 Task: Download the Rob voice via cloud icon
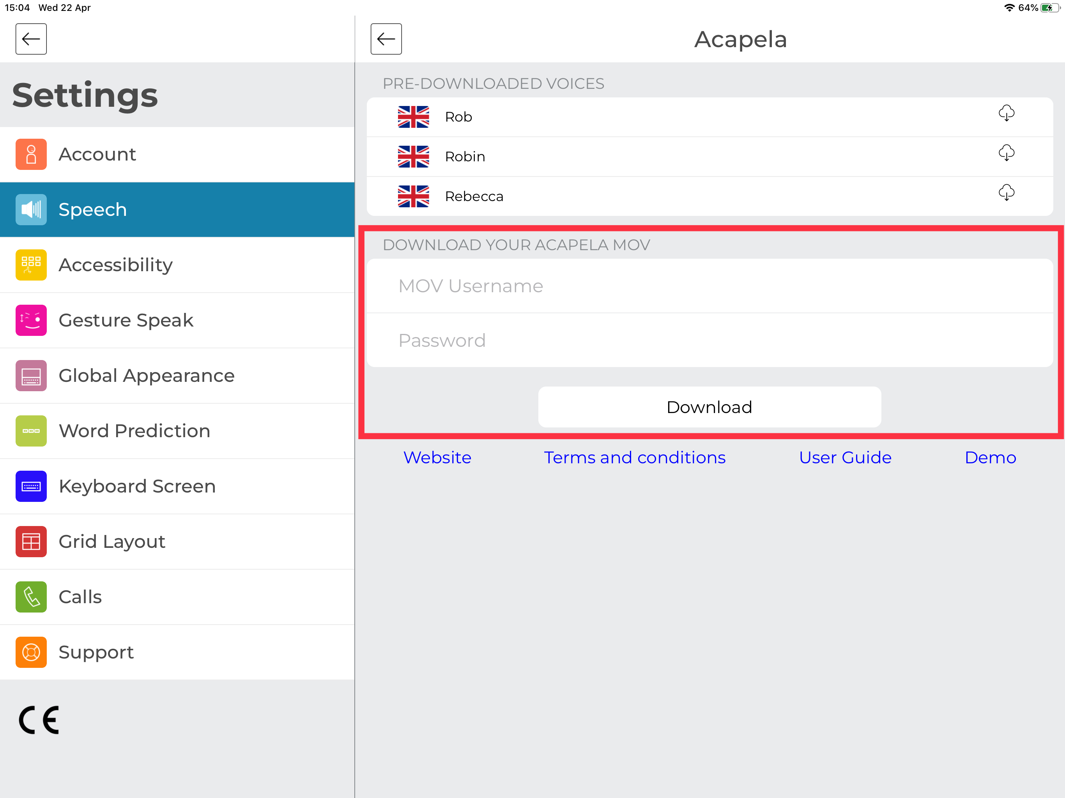click(x=1006, y=114)
